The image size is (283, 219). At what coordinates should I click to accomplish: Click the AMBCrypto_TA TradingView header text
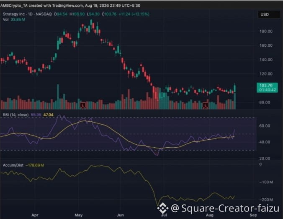(x=70, y=5)
